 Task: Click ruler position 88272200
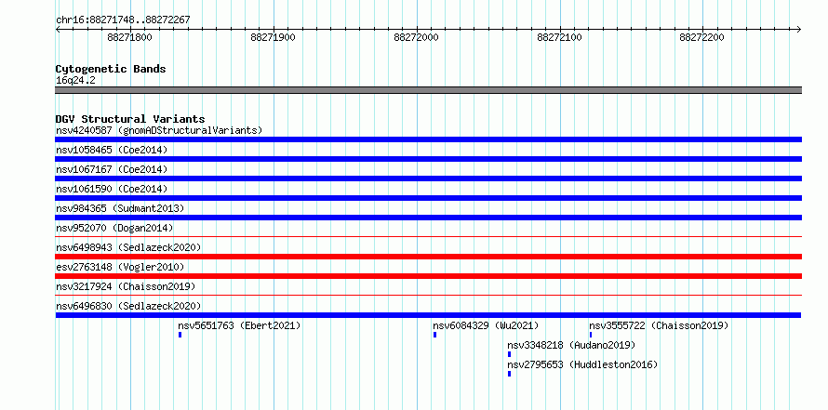[x=701, y=37]
